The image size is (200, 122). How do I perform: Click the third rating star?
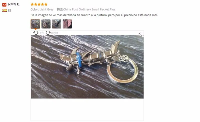point(39,4)
